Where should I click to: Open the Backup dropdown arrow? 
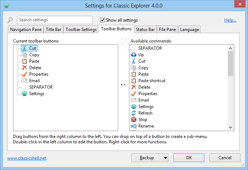(165, 158)
